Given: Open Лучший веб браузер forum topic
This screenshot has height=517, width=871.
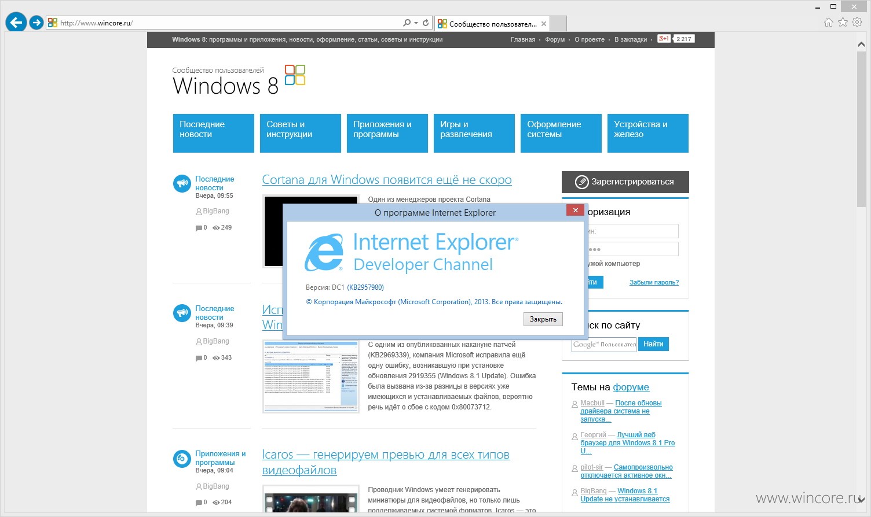Looking at the screenshot, I should click(628, 443).
